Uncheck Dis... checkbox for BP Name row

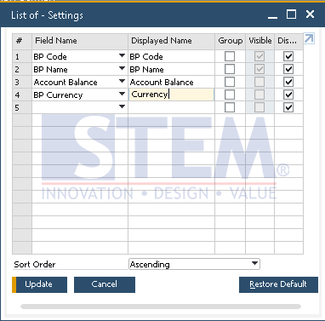pyautogui.click(x=288, y=69)
